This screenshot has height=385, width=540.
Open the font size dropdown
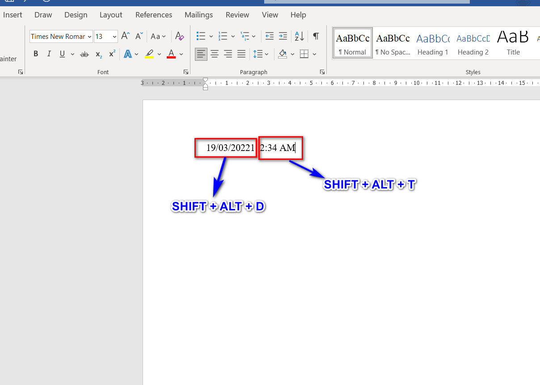click(x=115, y=37)
